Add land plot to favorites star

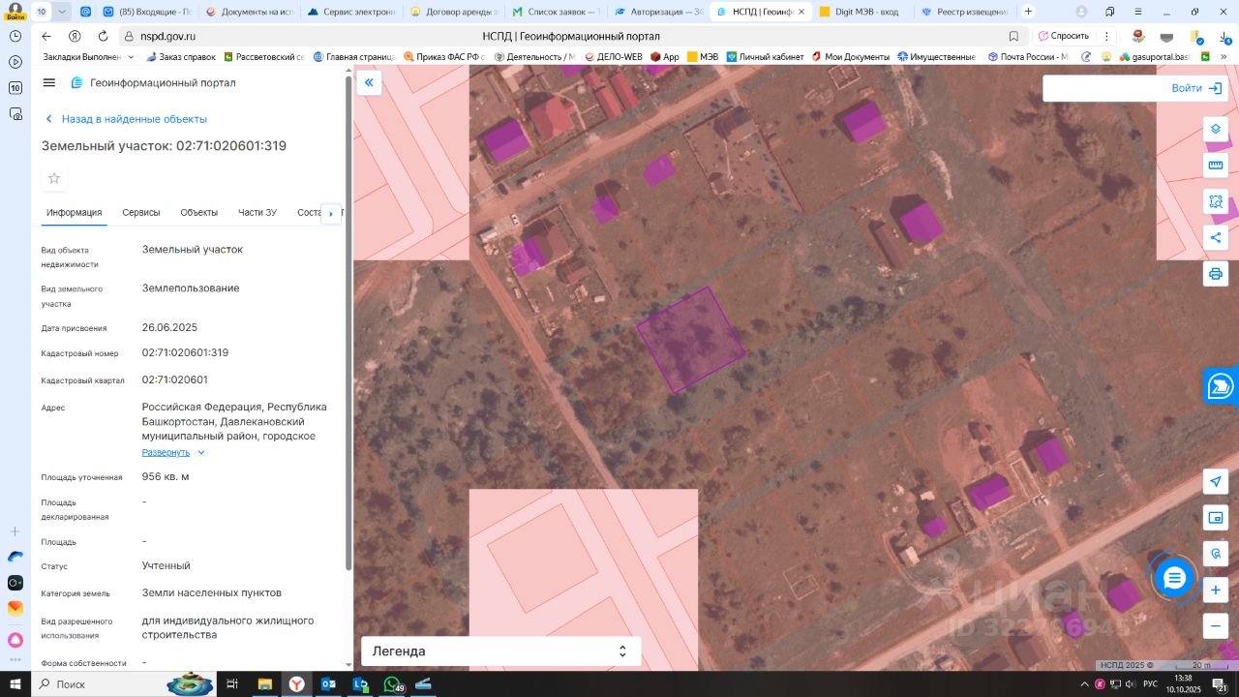54,178
